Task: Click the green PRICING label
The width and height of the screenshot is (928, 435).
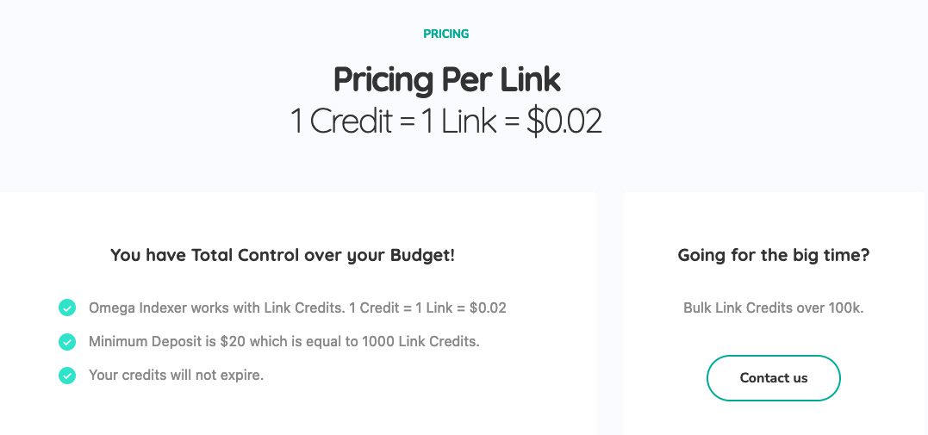Action: pyautogui.click(x=445, y=34)
